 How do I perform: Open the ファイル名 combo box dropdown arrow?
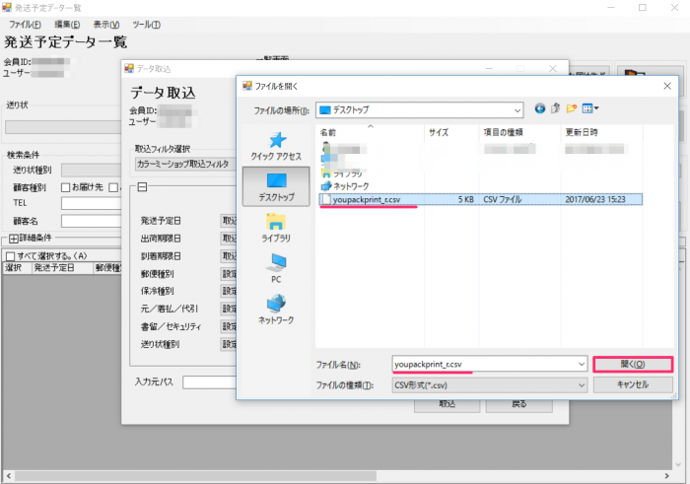[582, 365]
